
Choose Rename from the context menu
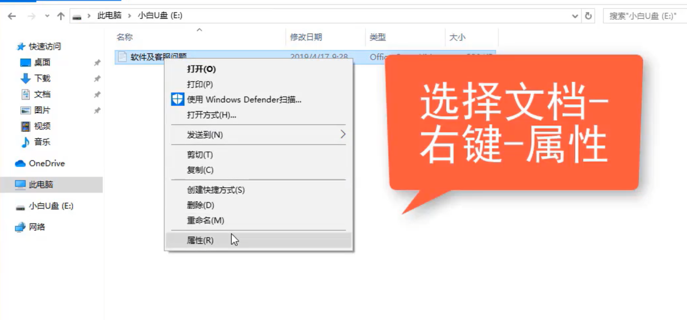[x=206, y=220]
